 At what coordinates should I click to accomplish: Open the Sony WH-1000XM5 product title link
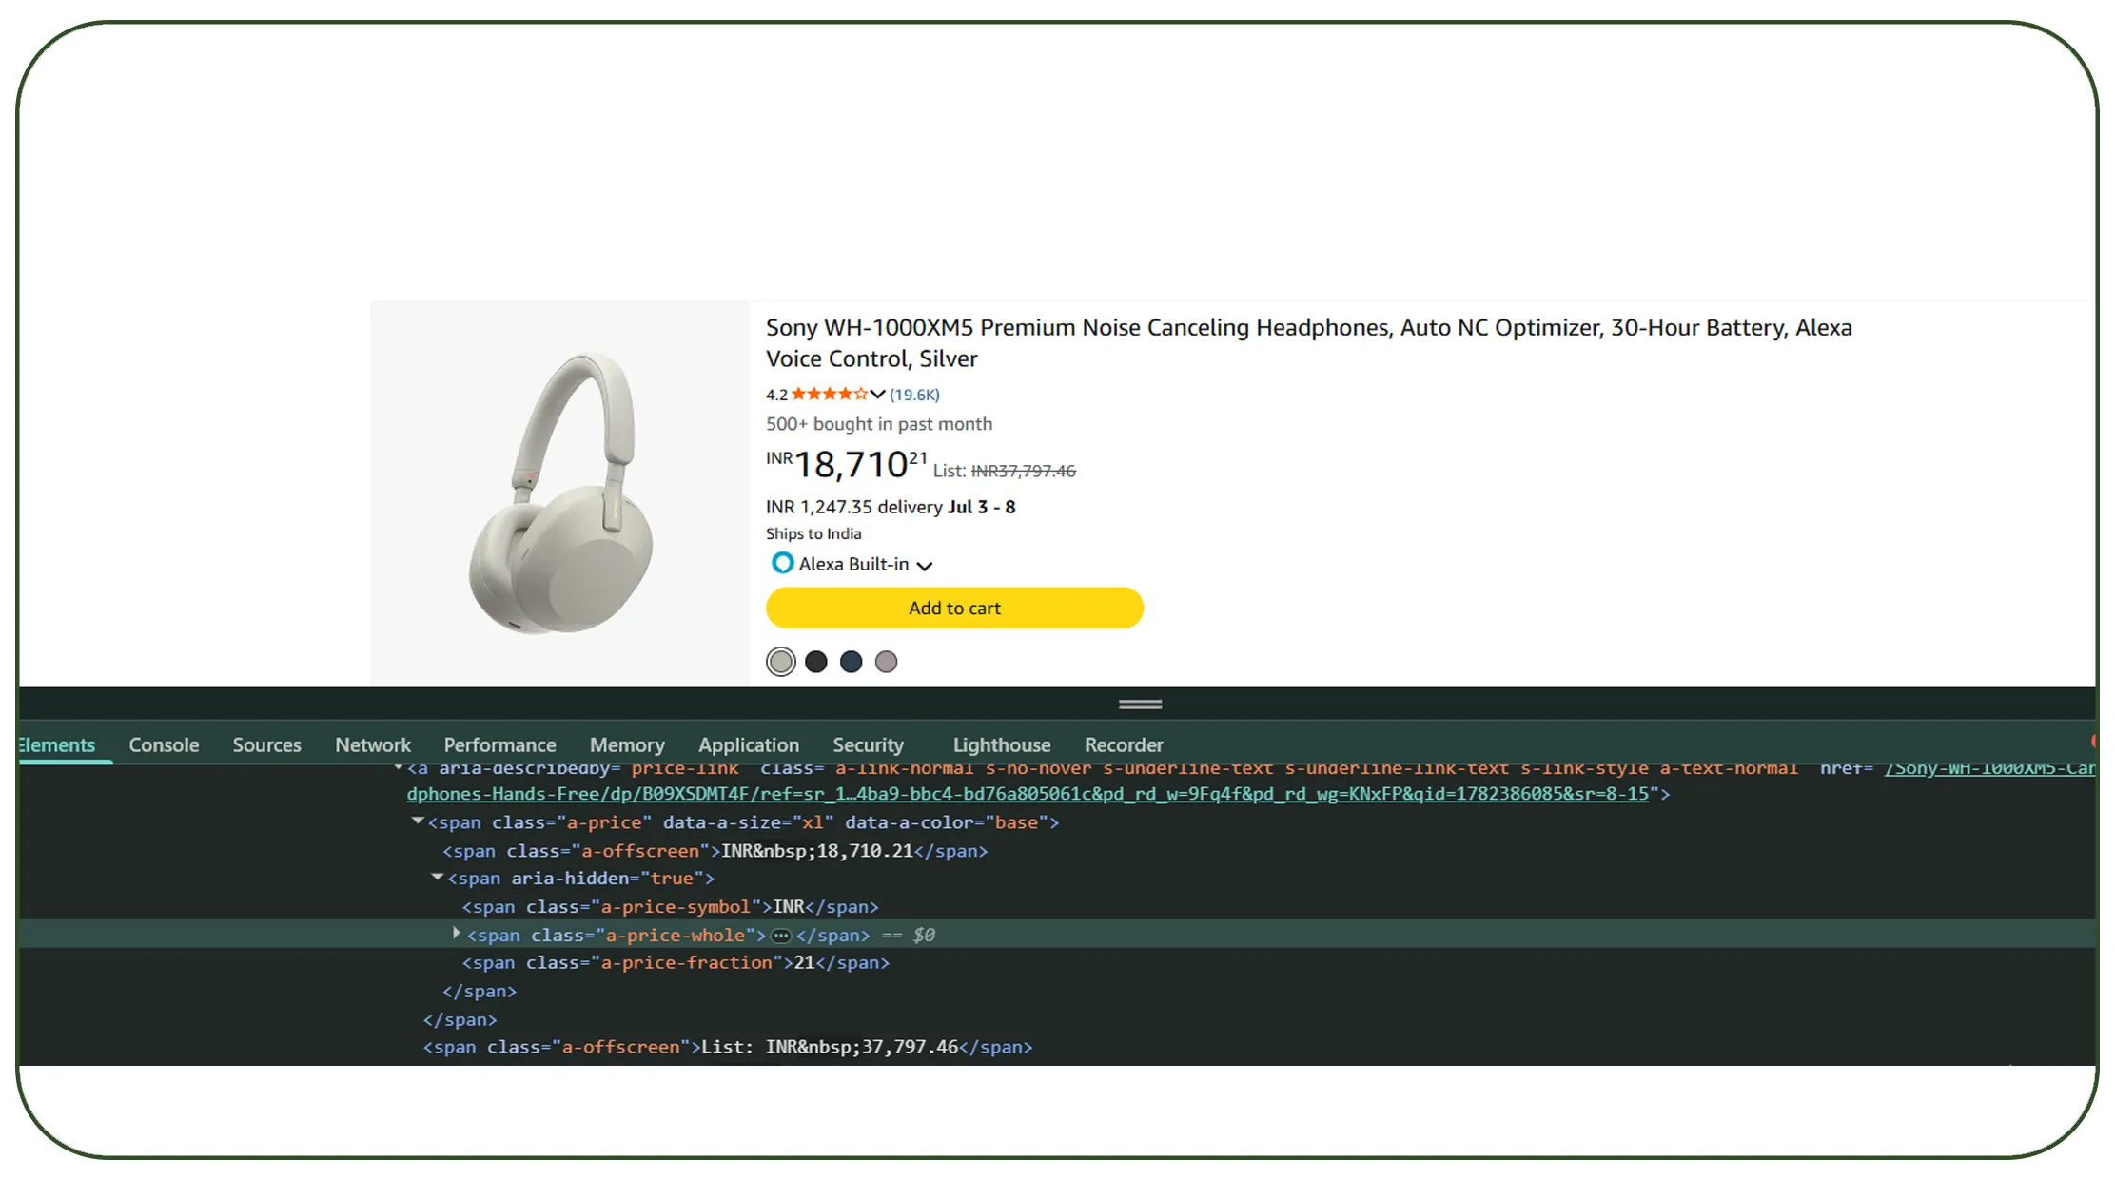tap(1308, 342)
